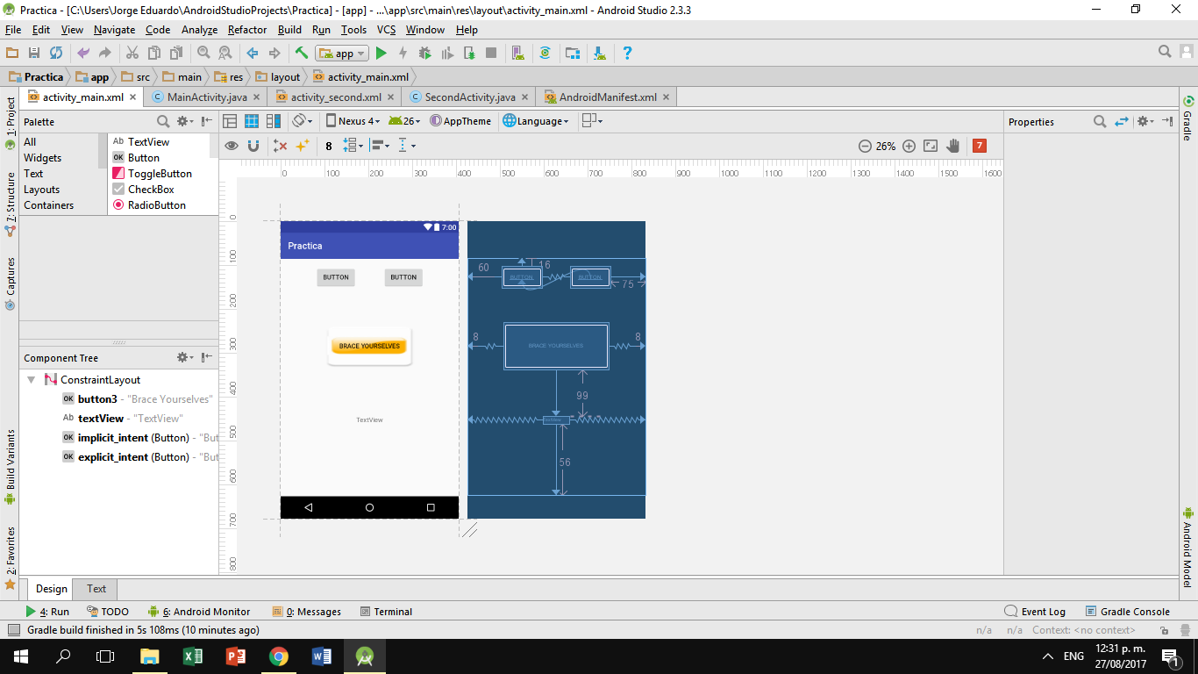Select the Widgets palette category
Viewport: 1198px width, 674px height.
click(x=42, y=158)
